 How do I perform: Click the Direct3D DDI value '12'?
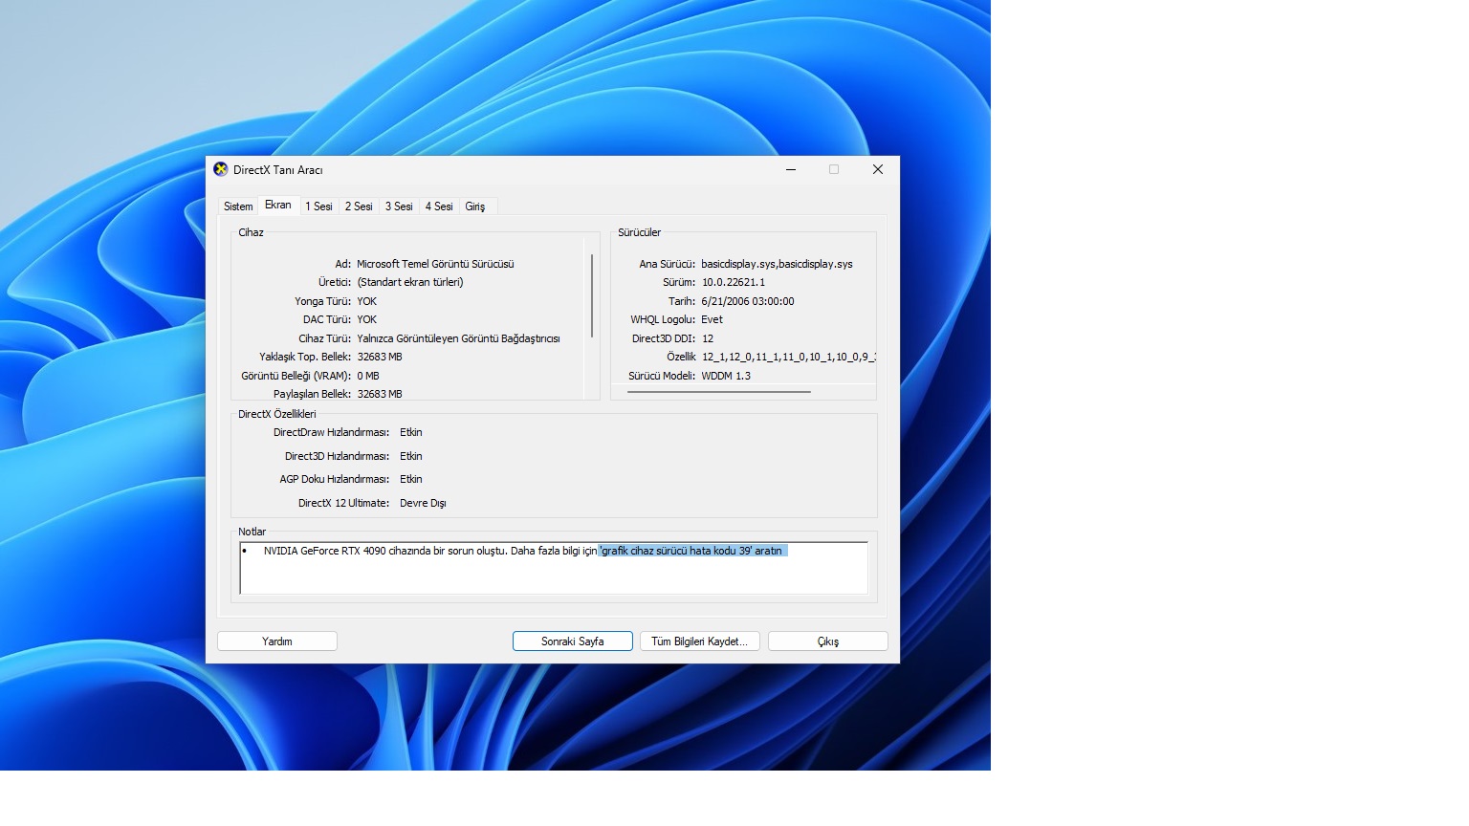pyautogui.click(x=708, y=338)
